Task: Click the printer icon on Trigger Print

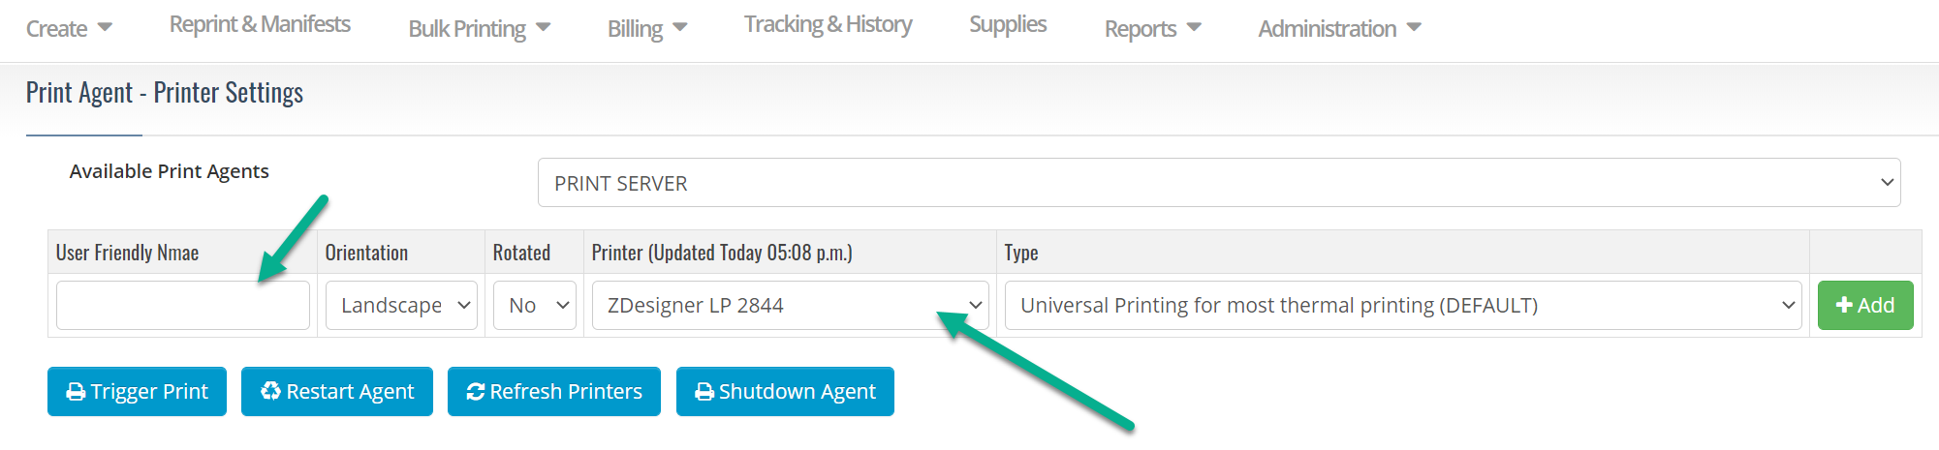Action: coord(76,392)
